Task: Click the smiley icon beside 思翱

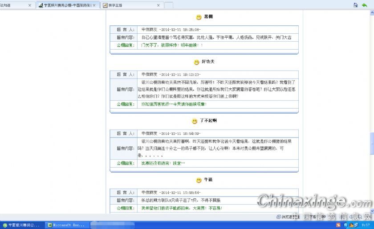Action: pos(199,17)
